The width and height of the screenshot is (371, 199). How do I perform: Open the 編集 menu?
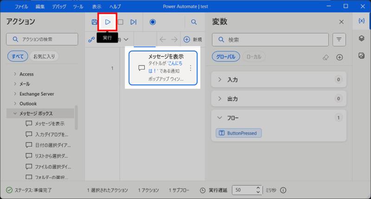[x=40, y=6]
